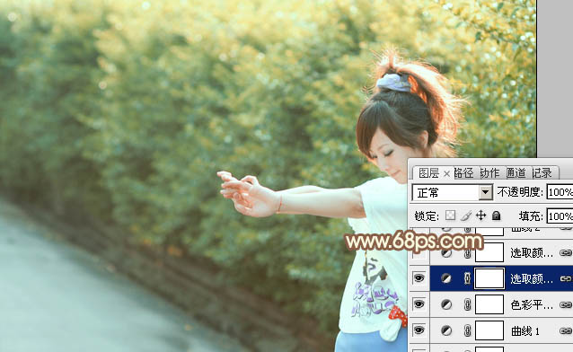
Task: Toggle lock transparent pixels icon
Action: point(450,216)
